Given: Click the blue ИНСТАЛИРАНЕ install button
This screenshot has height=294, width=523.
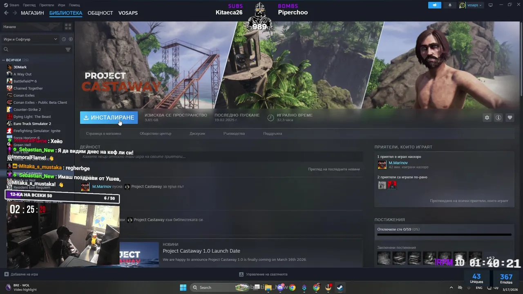Looking at the screenshot, I should point(109,118).
